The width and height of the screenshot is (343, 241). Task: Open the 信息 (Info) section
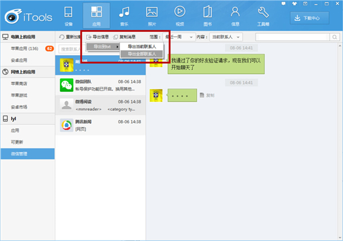coord(235,16)
